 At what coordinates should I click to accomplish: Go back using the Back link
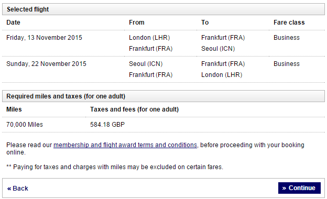(17, 189)
